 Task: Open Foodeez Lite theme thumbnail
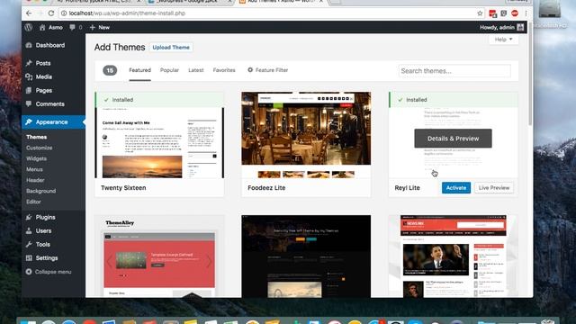306,135
